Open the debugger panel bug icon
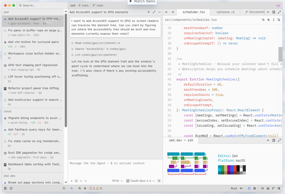Screen dimensions: 285x194 [x=255, y=188]
